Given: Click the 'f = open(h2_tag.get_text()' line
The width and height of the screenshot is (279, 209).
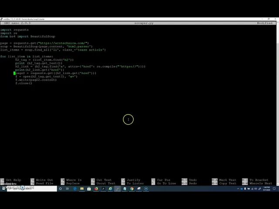Looking at the screenshot, I should 46,77.
